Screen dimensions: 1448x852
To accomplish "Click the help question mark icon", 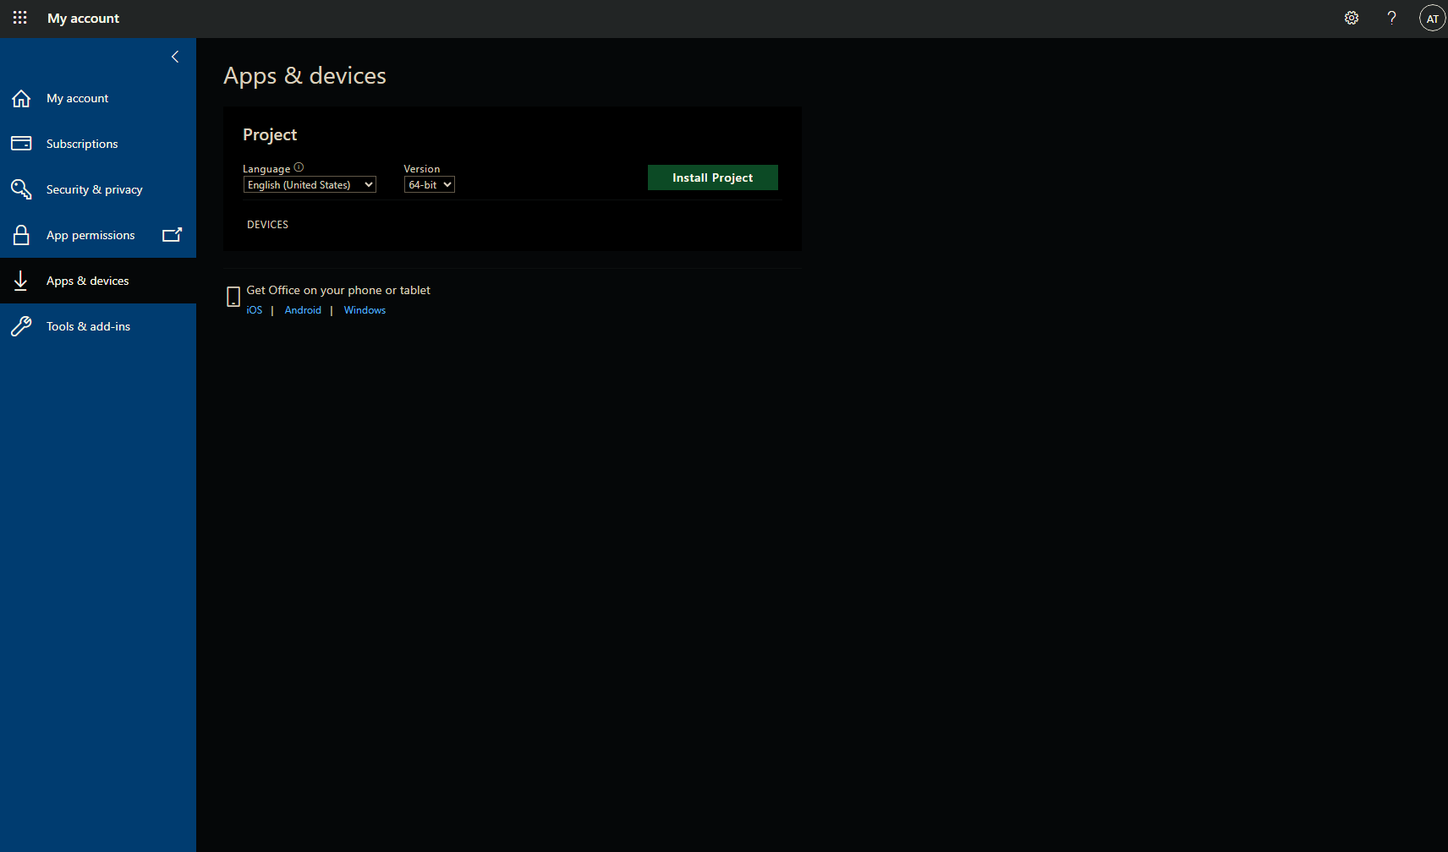I will point(1391,18).
